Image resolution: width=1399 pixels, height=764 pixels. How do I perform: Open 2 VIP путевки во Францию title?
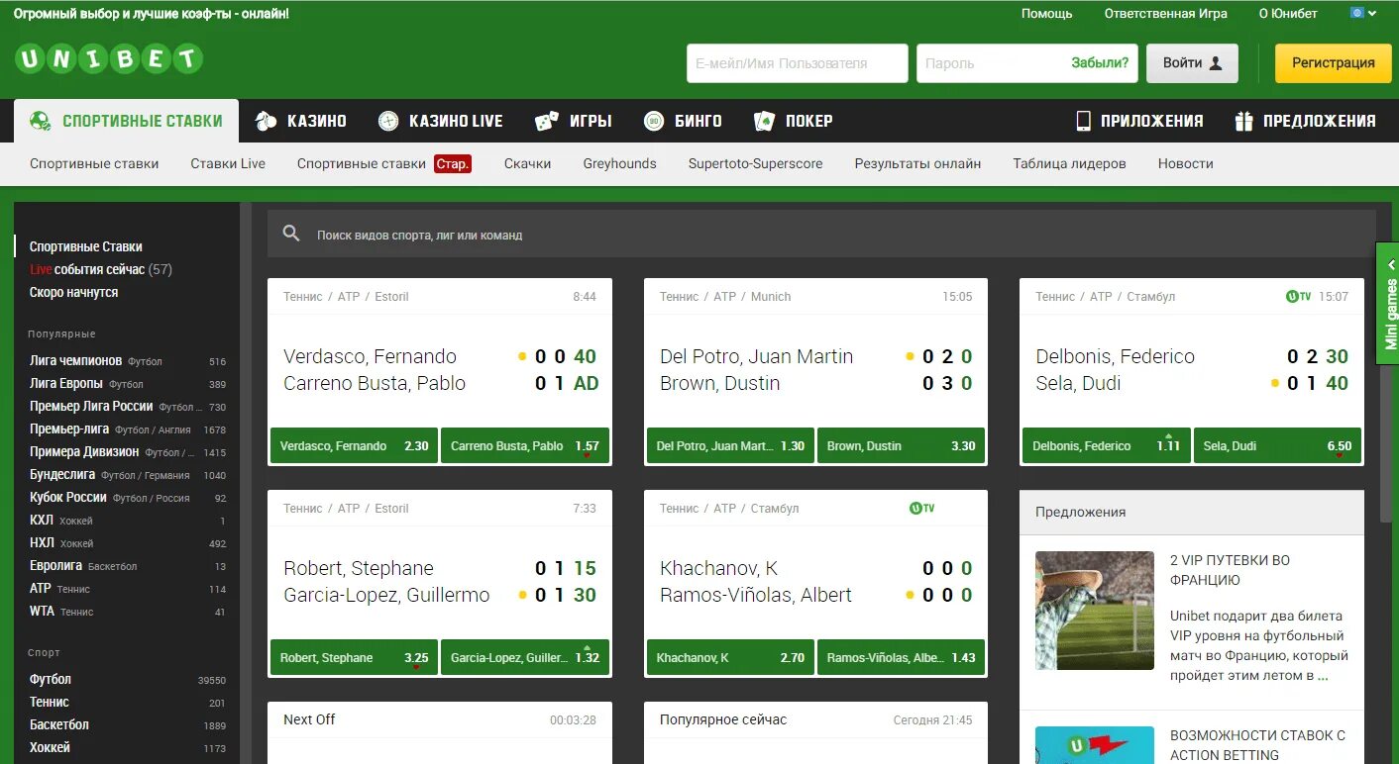click(1230, 570)
